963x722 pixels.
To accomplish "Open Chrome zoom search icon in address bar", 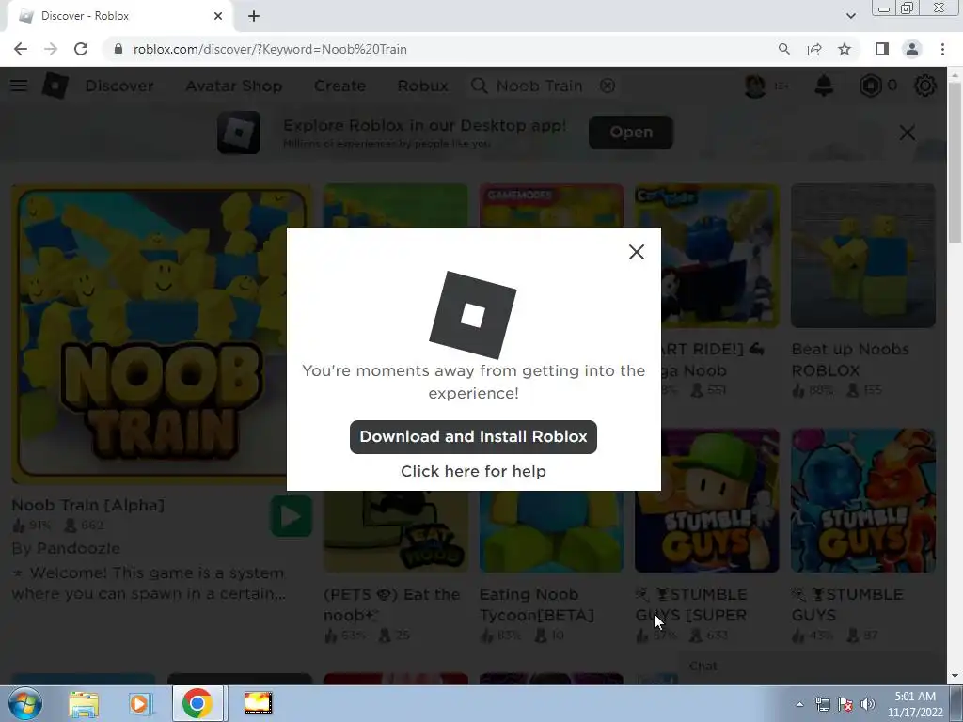I will (783, 49).
